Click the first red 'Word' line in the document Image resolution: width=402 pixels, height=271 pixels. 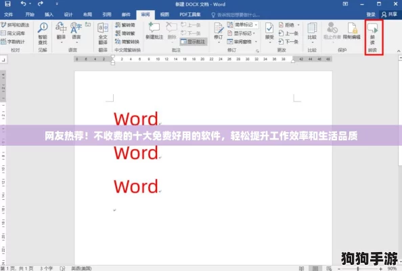tap(136, 119)
